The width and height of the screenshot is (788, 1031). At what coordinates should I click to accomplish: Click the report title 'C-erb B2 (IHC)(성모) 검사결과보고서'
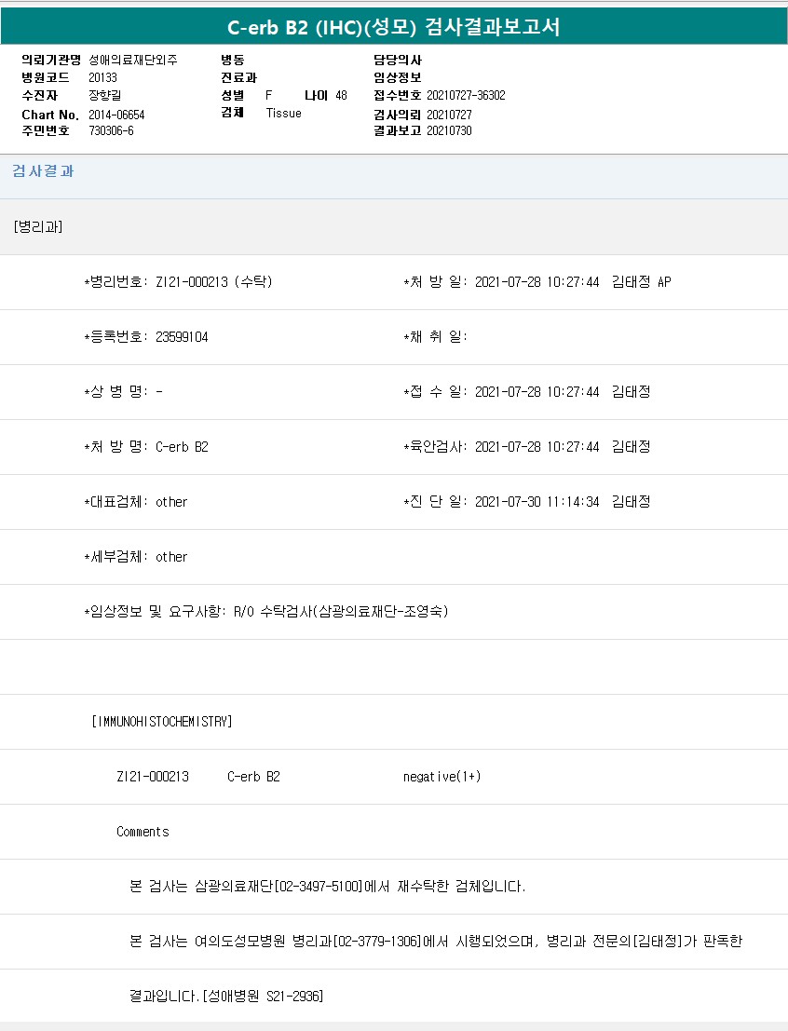coord(393,27)
